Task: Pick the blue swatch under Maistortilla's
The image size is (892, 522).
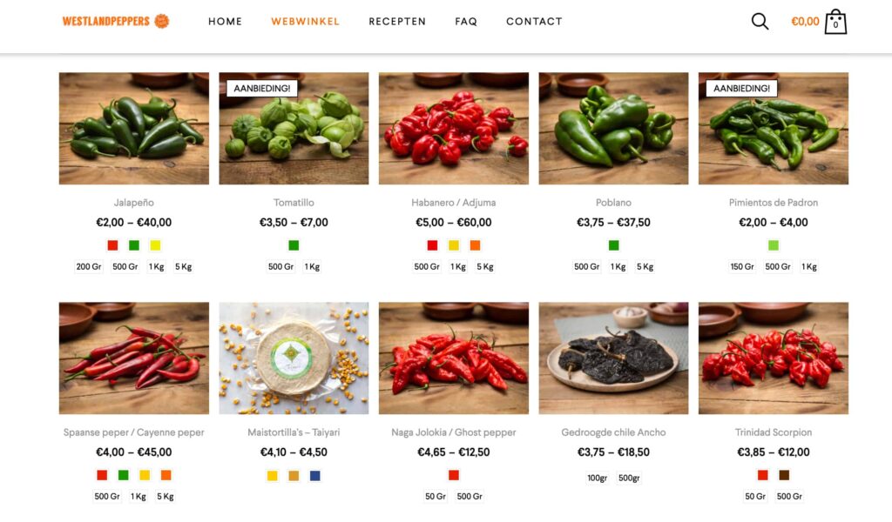Action: (x=315, y=475)
